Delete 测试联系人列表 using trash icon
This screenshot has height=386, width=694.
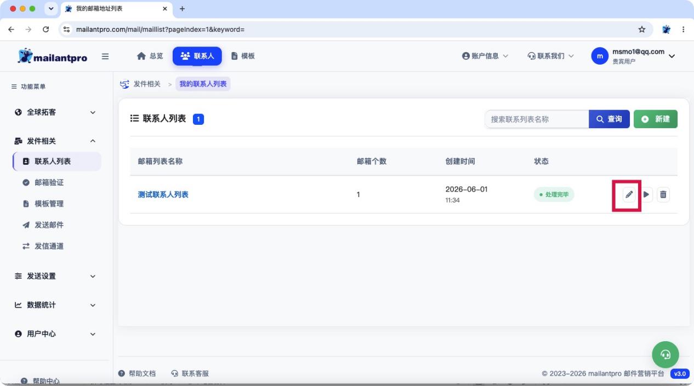click(x=663, y=194)
